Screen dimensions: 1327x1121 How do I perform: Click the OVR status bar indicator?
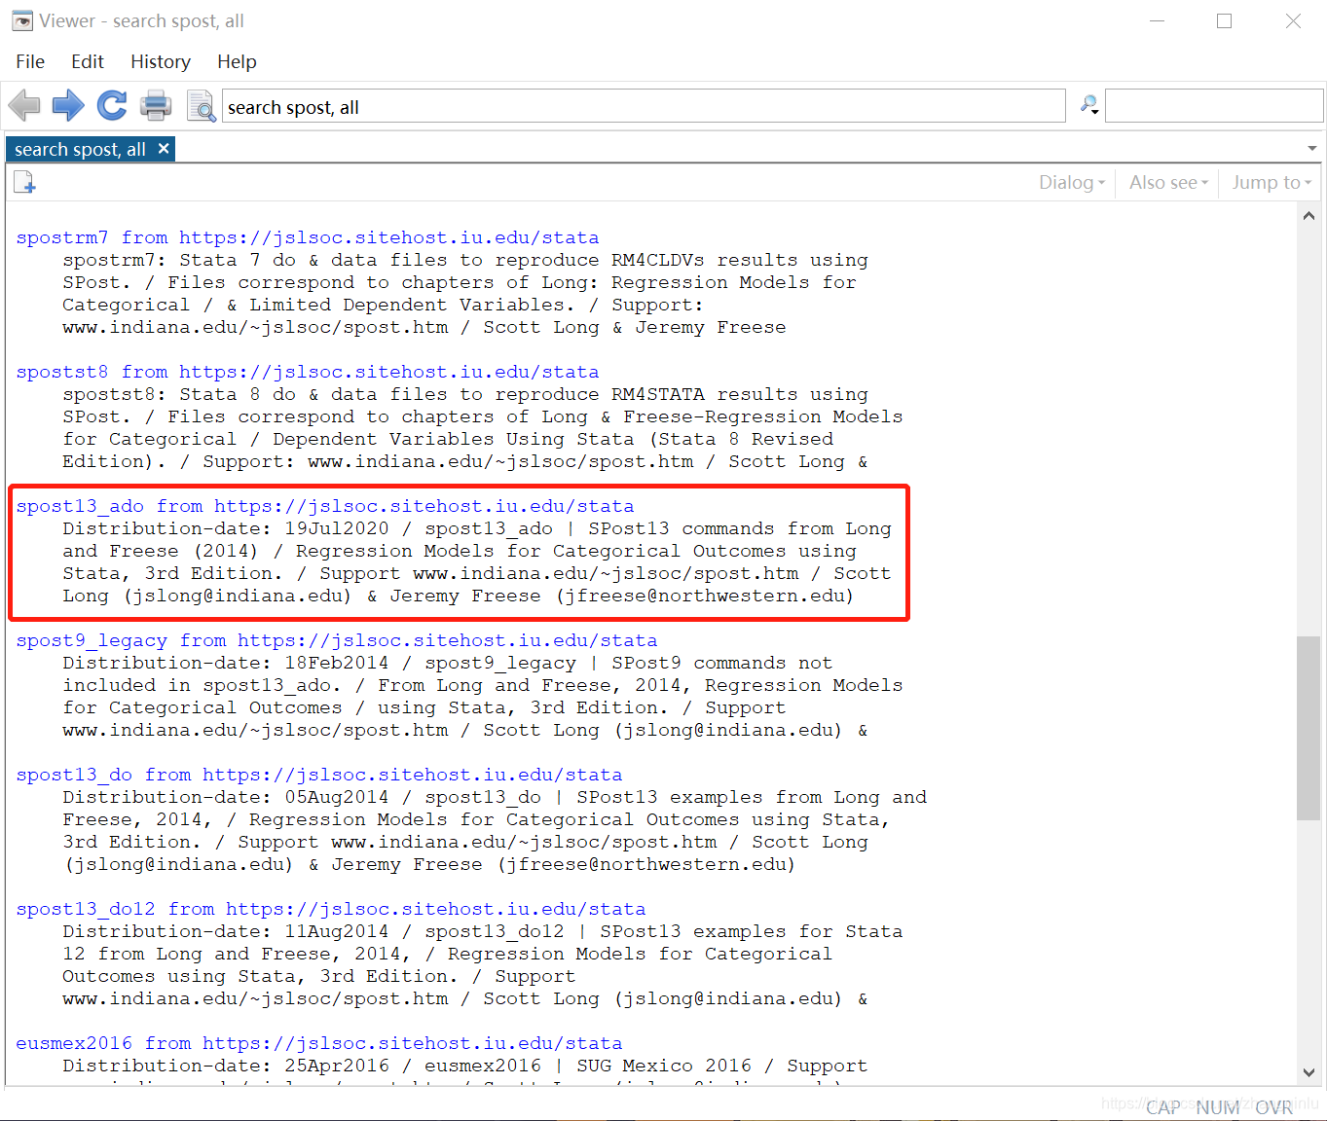click(1273, 1107)
